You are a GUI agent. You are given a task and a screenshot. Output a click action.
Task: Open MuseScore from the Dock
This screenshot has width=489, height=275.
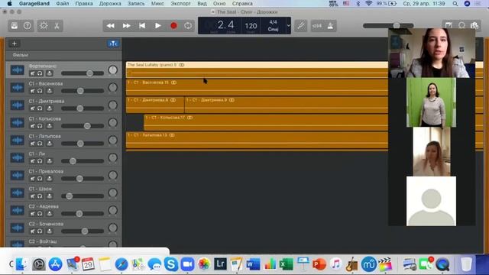click(368, 264)
